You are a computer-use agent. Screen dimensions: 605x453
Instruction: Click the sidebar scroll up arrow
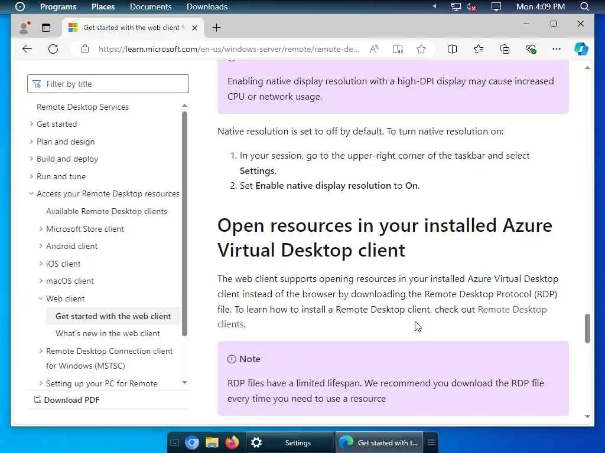coord(184,106)
